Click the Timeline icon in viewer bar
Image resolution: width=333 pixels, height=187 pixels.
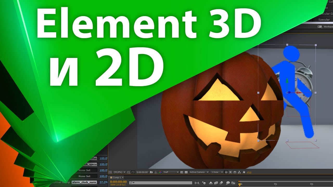pyautogui.click(x=235, y=172)
